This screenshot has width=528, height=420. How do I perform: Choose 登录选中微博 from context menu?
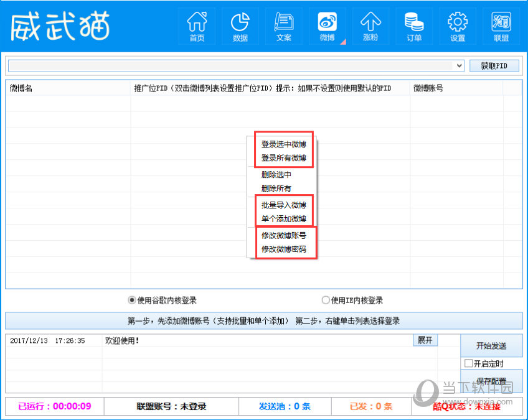point(283,144)
